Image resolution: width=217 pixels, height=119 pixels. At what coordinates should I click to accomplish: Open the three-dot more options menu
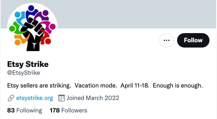click(167, 40)
